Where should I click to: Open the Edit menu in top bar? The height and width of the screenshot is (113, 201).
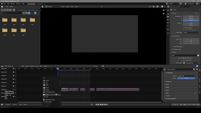(8, 4)
